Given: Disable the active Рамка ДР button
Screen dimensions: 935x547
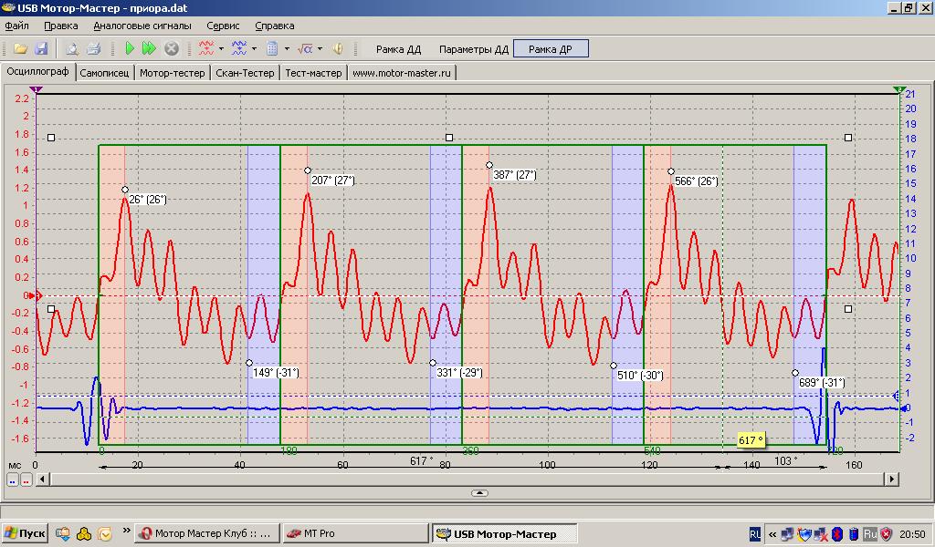Looking at the screenshot, I should click(550, 48).
